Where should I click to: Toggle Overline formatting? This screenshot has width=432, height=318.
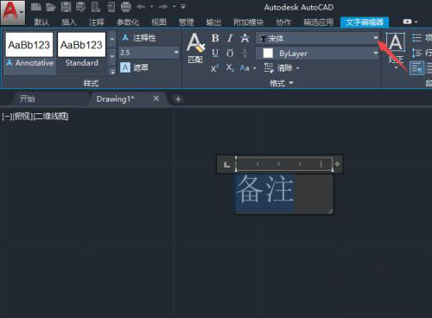tap(230, 53)
